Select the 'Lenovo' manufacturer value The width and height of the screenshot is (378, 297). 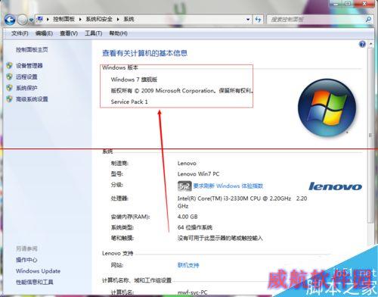click(x=187, y=164)
